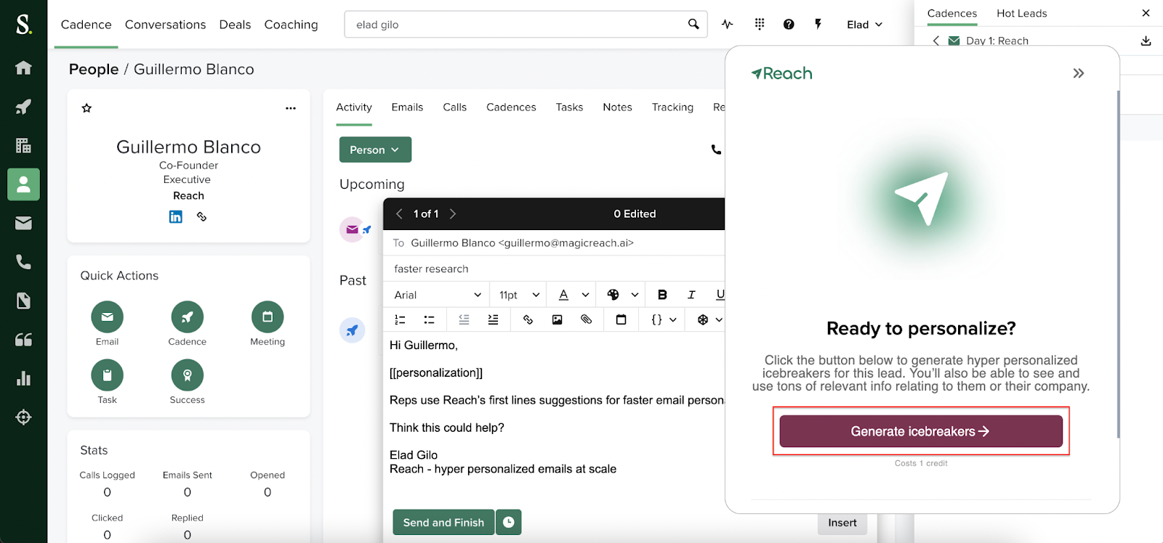Select the People icon in the sidebar
The height and width of the screenshot is (543, 1163).
point(23,184)
